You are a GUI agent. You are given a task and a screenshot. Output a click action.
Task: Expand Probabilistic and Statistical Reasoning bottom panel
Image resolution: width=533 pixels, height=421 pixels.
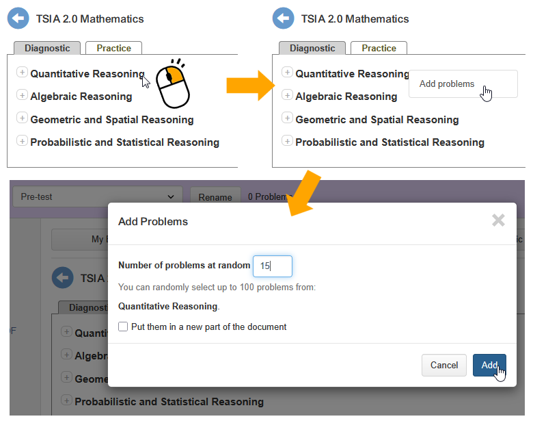coord(66,400)
